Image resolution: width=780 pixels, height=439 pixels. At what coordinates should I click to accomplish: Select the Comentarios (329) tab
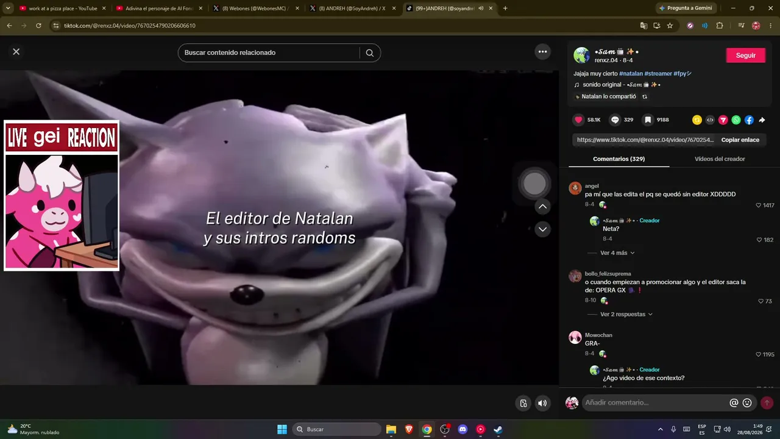619,159
